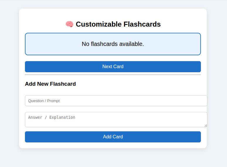Screen dimensions: 227x167
Task: Click the Add Card button
Action: tap(113, 137)
